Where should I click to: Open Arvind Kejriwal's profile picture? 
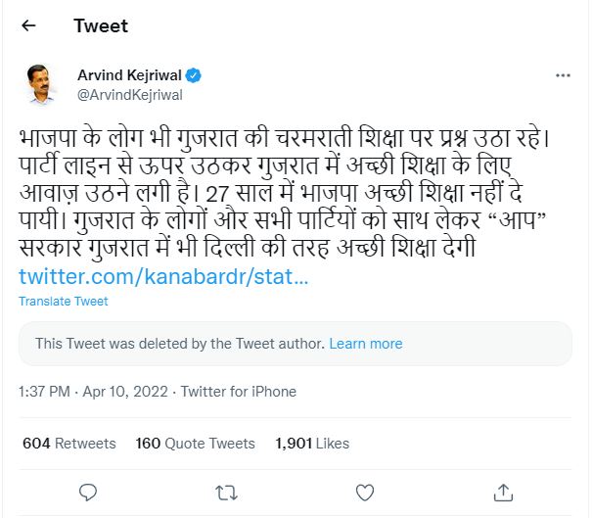pos(41,85)
